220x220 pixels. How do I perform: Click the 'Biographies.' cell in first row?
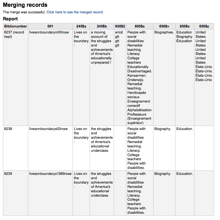coord(164,32)
